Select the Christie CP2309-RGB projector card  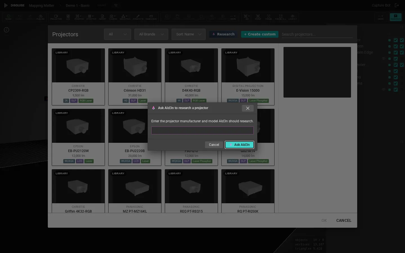coord(78,77)
